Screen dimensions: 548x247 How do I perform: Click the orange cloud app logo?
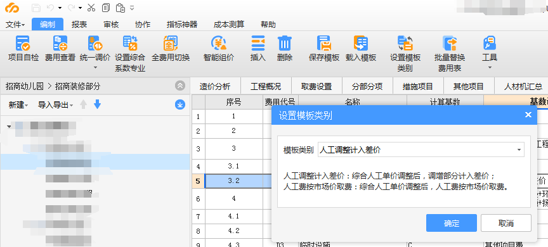(12, 8)
